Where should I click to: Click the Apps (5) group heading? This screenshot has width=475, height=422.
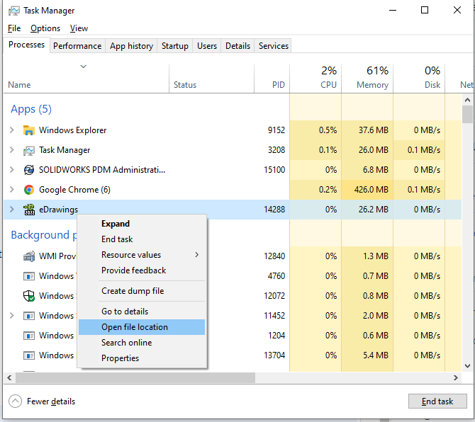coord(31,109)
